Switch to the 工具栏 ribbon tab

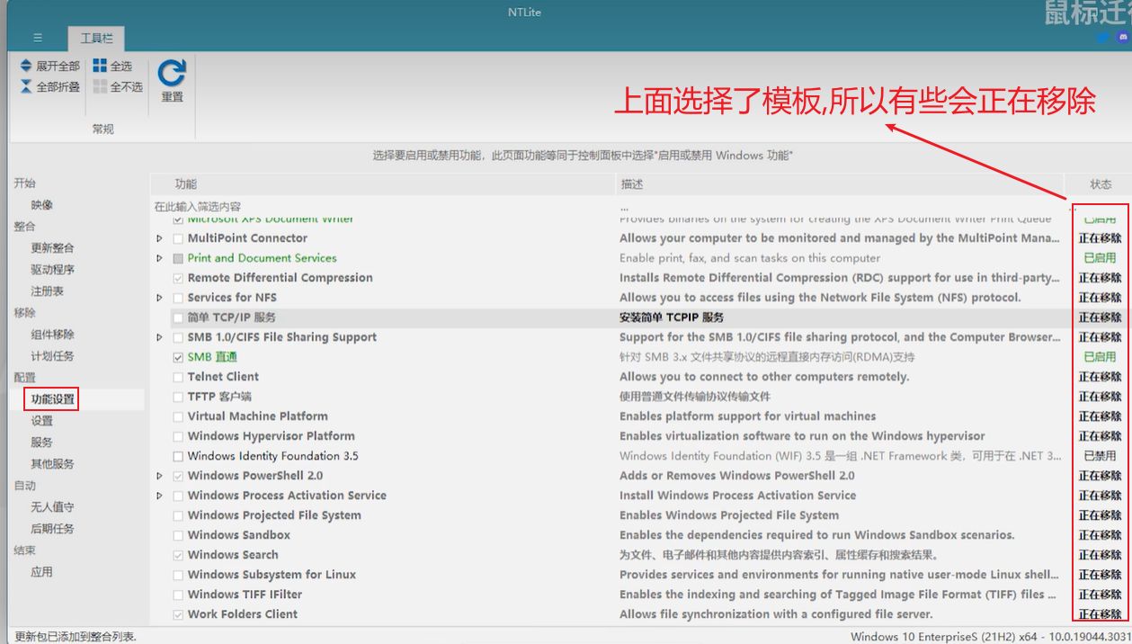click(x=96, y=39)
